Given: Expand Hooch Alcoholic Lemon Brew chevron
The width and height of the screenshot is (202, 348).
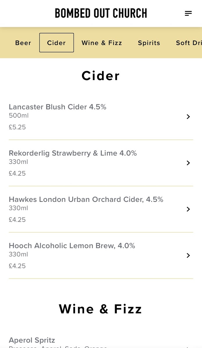Looking at the screenshot, I should (188, 255).
